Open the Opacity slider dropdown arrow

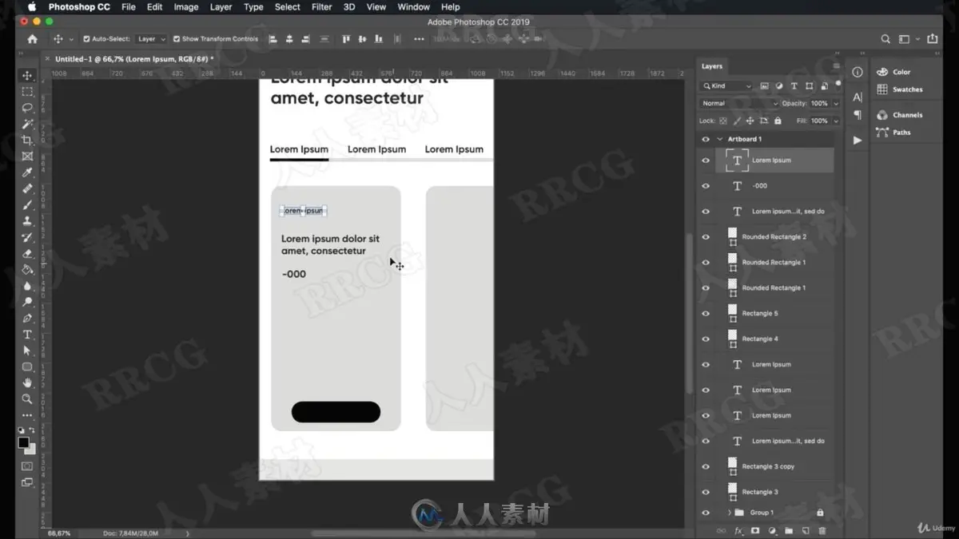coord(836,104)
